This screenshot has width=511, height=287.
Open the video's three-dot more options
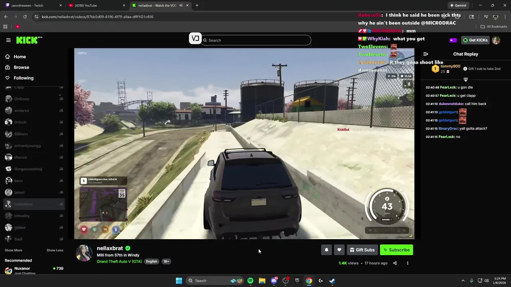tap(408, 263)
